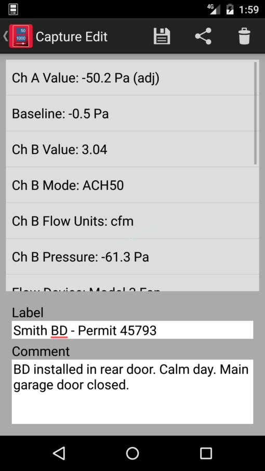Open the share icon

click(203, 36)
